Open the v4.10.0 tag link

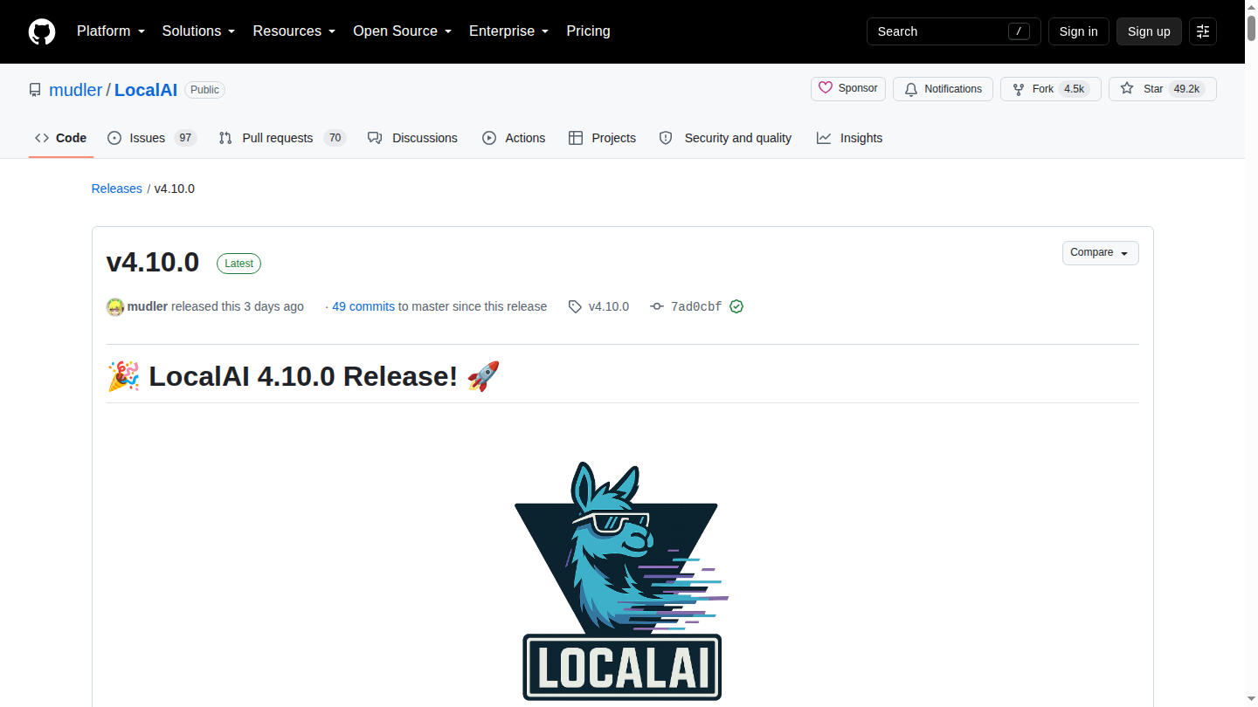(x=609, y=306)
